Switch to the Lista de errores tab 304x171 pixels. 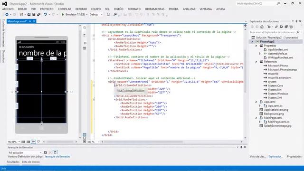(31, 162)
